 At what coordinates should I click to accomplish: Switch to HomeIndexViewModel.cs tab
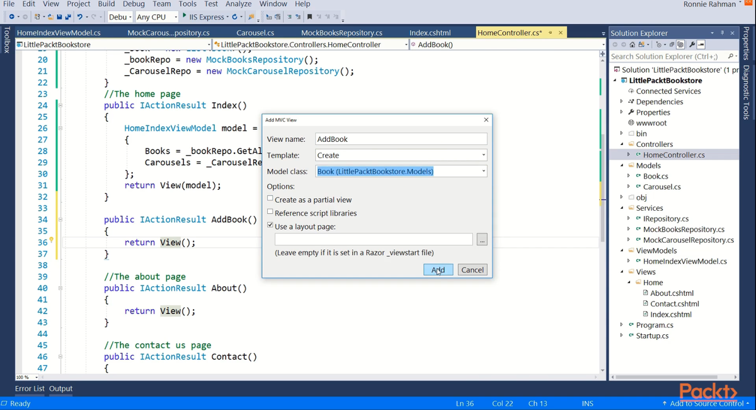tap(59, 33)
